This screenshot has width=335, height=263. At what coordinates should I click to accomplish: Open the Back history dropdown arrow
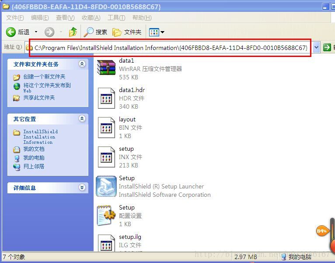(x=36, y=32)
